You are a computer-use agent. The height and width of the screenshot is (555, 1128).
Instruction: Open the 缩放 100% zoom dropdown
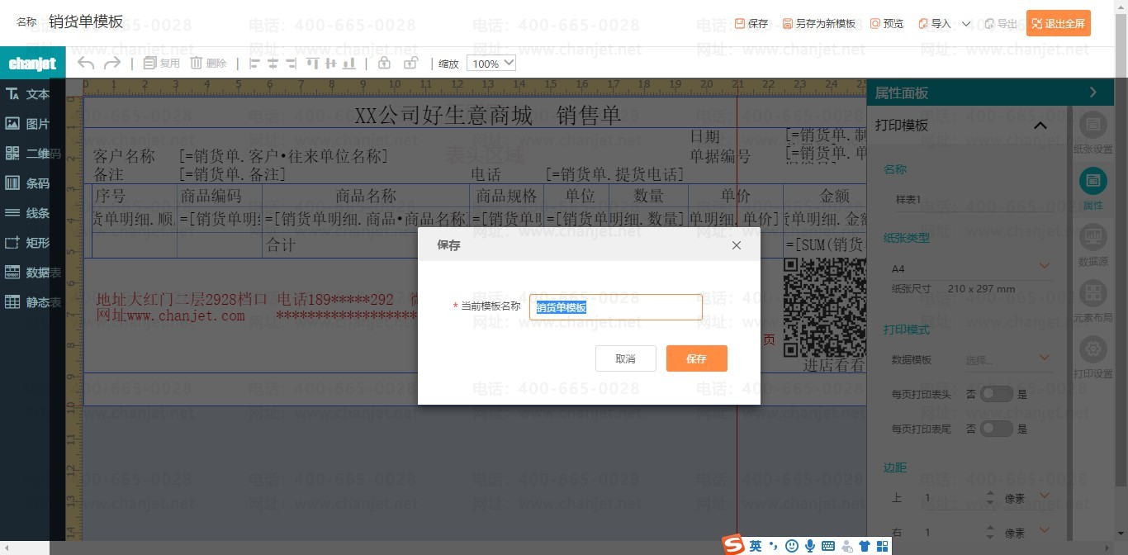[x=491, y=63]
